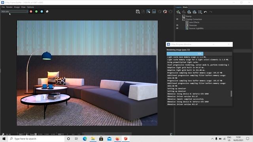The image size is (253, 142).
Task: Click the taskbar clock and date
Action: point(238,139)
